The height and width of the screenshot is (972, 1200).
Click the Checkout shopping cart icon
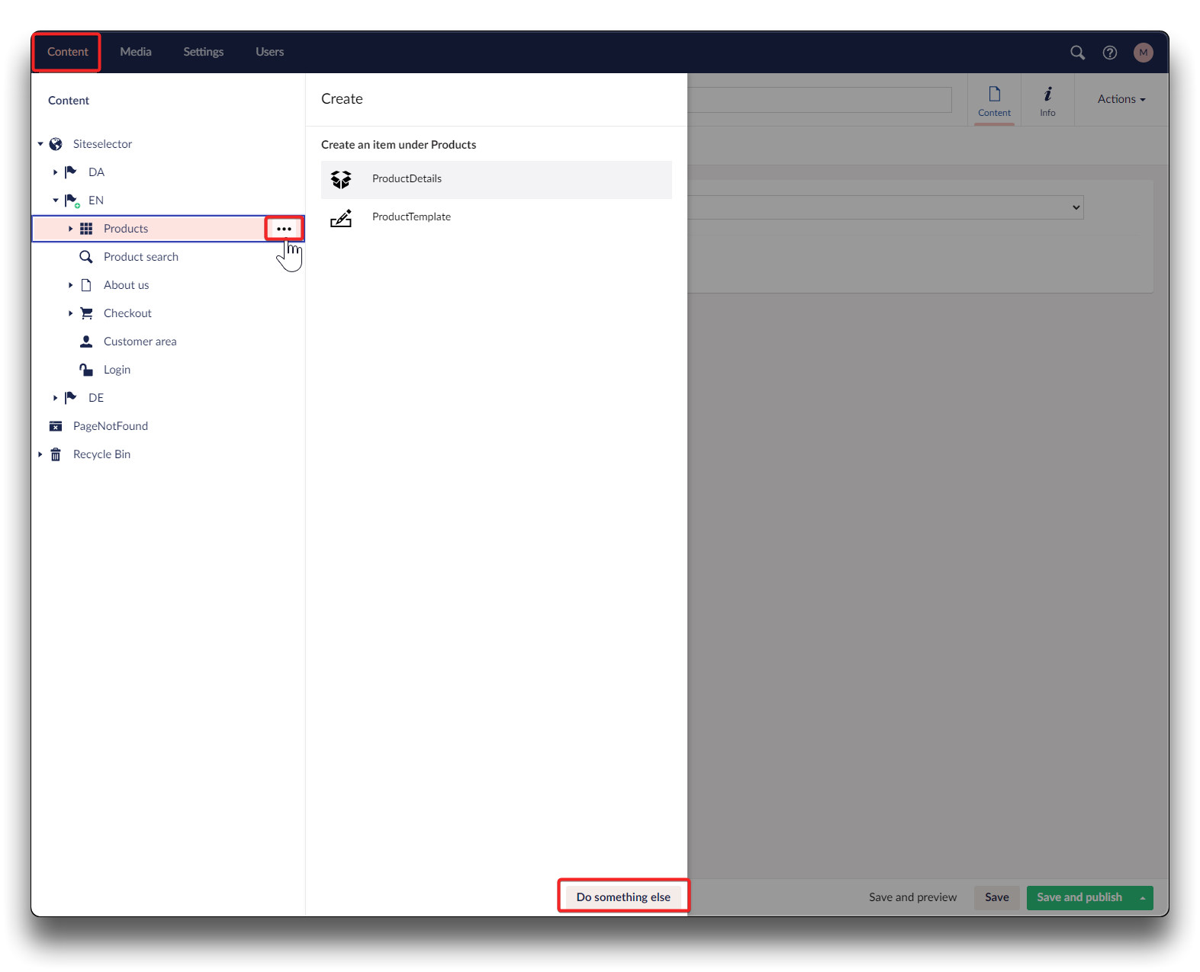click(87, 313)
